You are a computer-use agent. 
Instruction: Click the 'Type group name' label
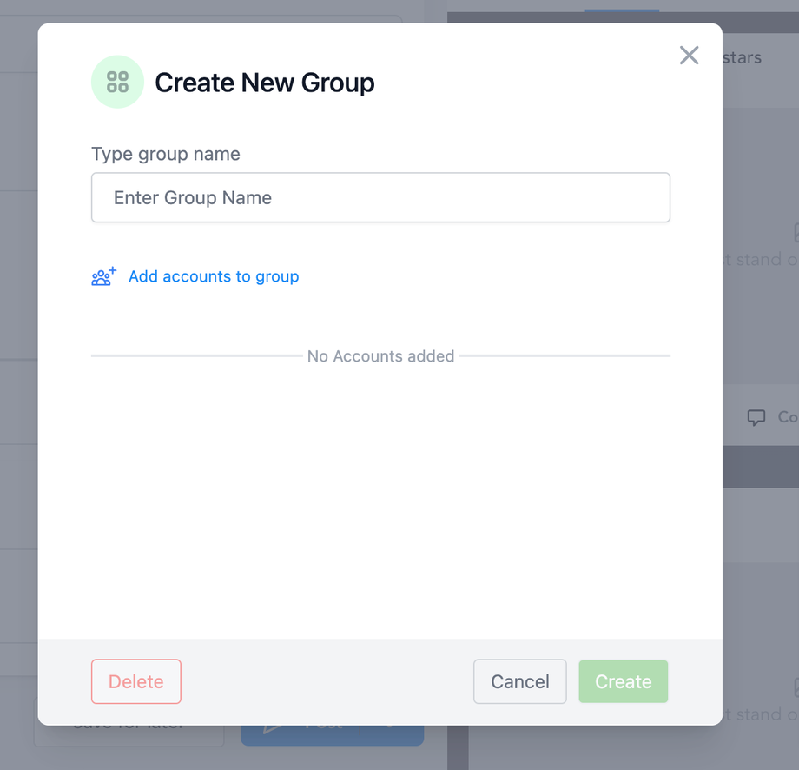tap(166, 154)
